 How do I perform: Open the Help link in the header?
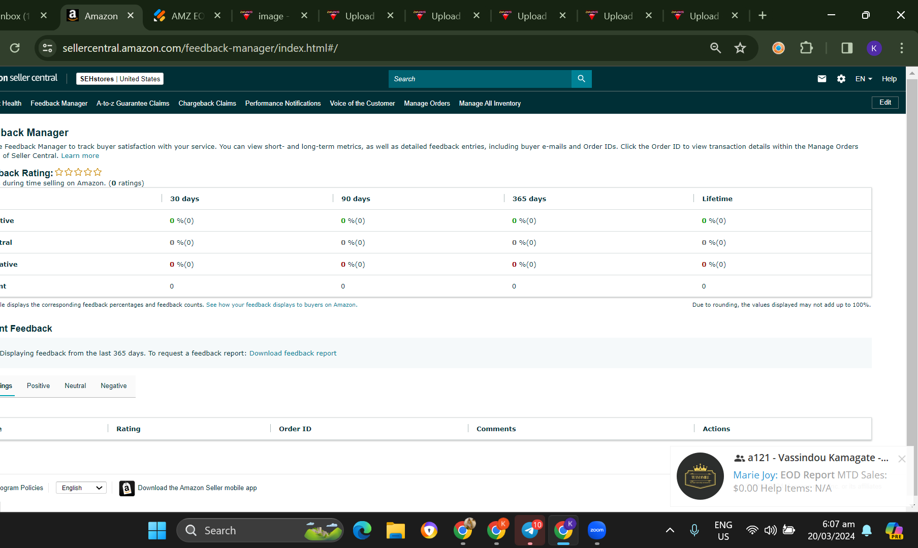pyautogui.click(x=889, y=79)
